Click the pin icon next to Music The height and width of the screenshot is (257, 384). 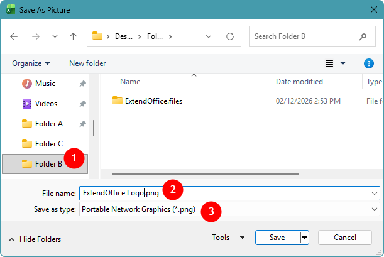82,84
